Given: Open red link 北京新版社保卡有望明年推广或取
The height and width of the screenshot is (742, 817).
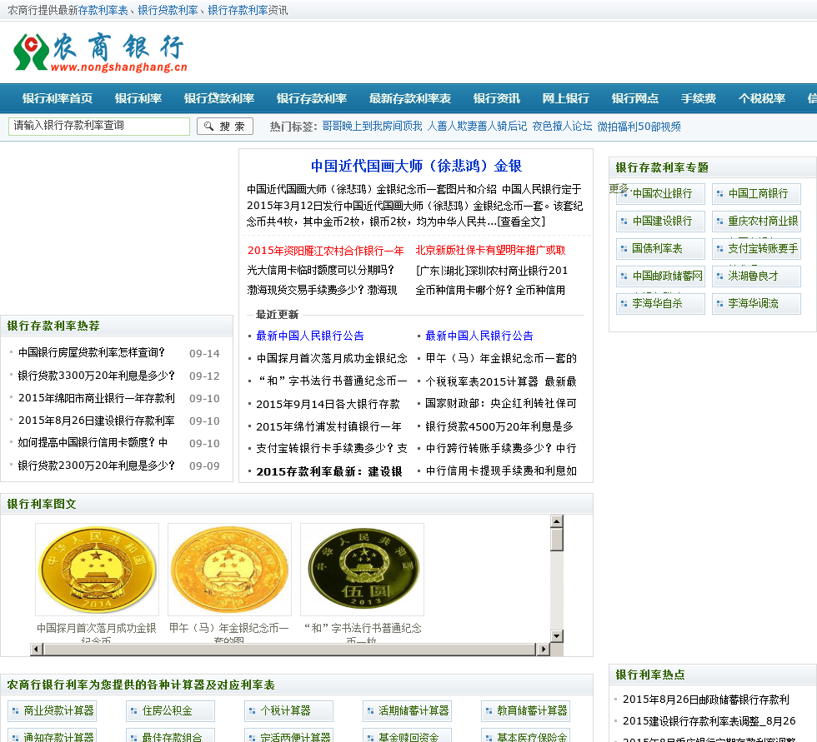Looking at the screenshot, I should (490, 251).
